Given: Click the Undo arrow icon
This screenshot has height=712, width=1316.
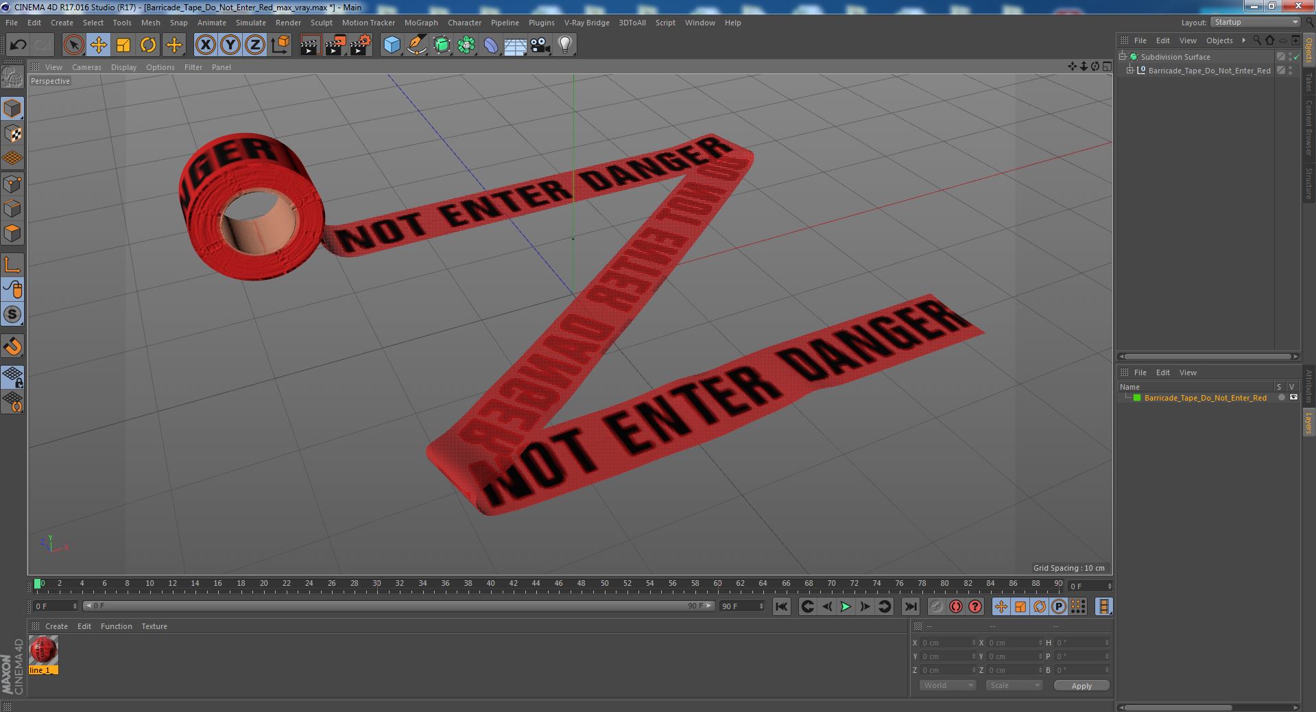Looking at the screenshot, I should pos(18,45).
